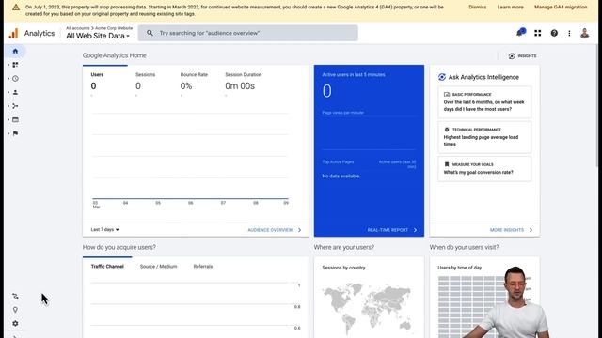This screenshot has height=338, width=602.
Task: Click the Insights icon button
Action: click(x=522, y=56)
